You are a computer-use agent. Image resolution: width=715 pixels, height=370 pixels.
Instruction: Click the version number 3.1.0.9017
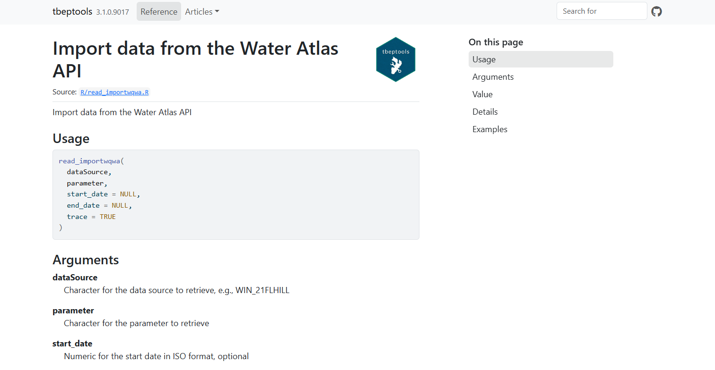coord(113,12)
